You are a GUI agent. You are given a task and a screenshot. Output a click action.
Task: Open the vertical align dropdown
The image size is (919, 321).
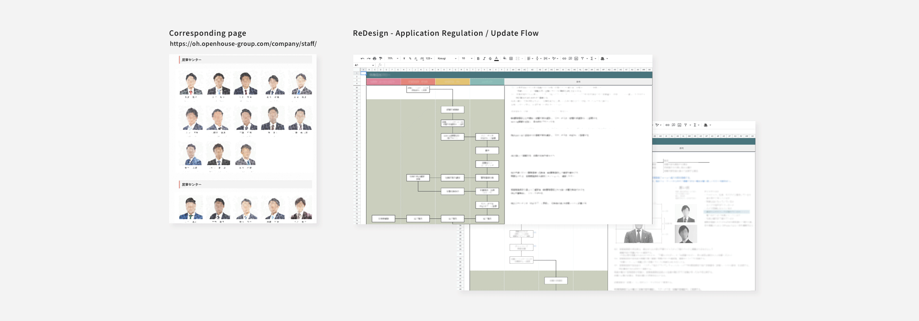point(539,59)
